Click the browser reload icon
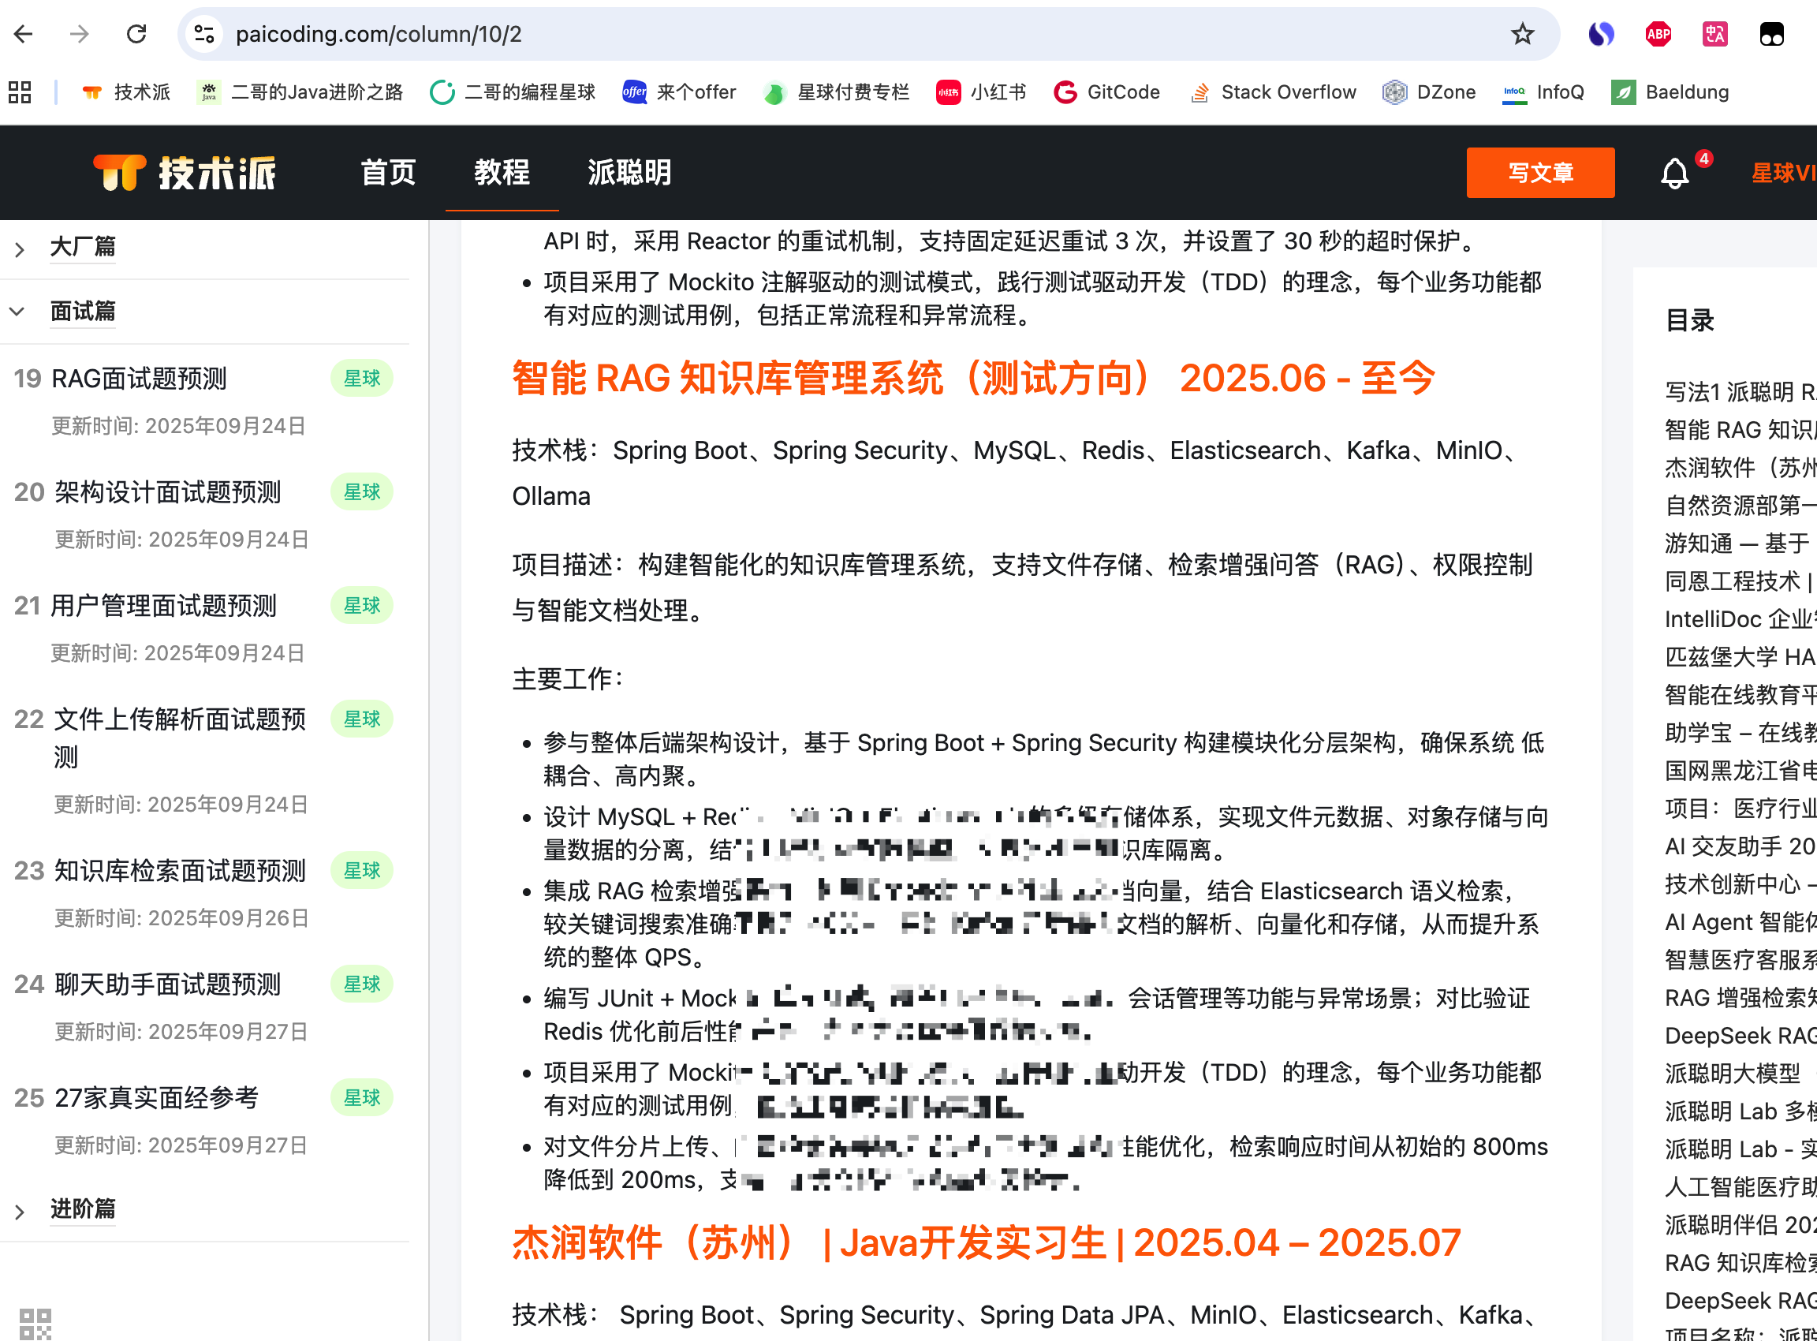 [x=136, y=34]
